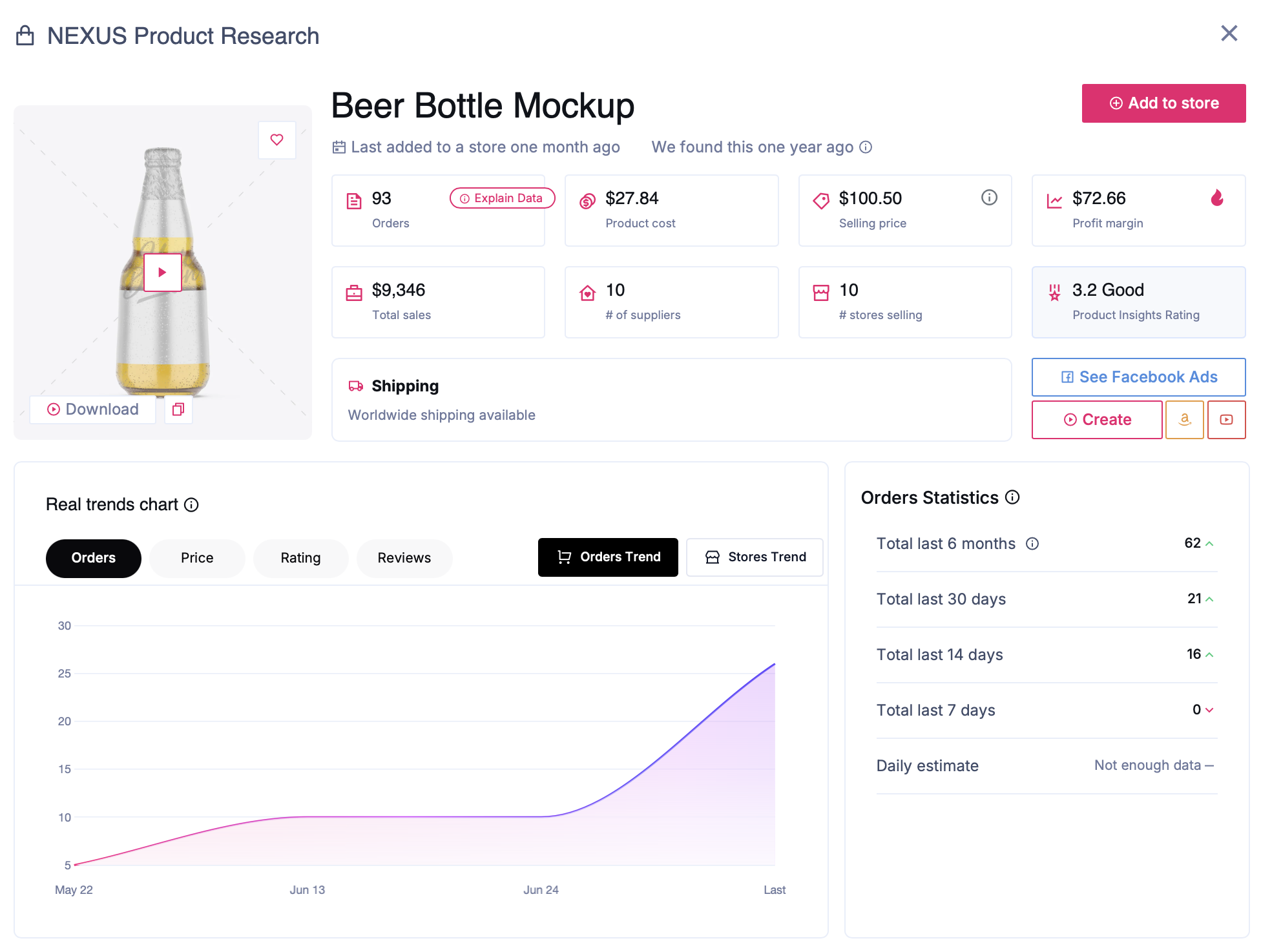Switch to the Rating tab
Image resolution: width=1261 pixels, height=943 pixels.
click(x=300, y=558)
